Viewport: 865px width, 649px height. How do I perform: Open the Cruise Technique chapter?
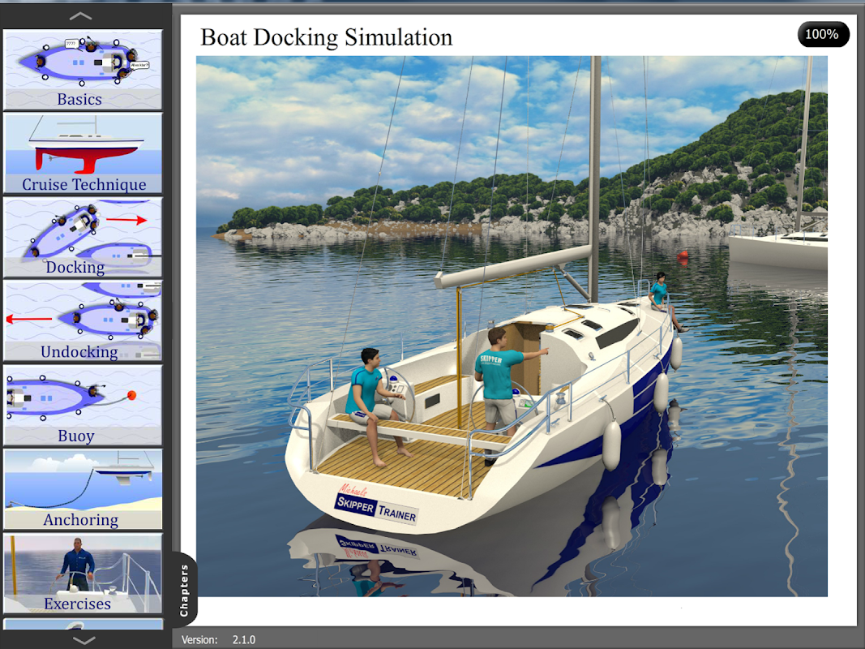[x=83, y=153]
